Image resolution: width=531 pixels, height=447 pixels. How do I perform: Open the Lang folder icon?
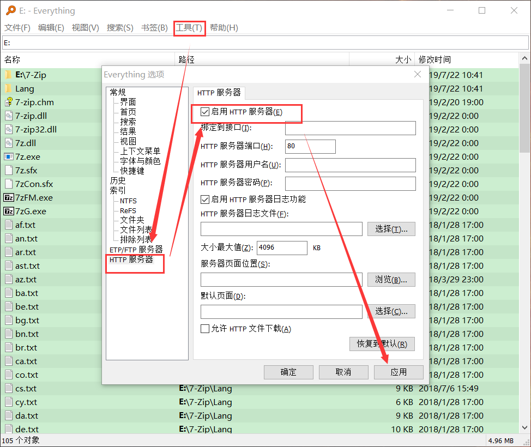[x=10, y=88]
